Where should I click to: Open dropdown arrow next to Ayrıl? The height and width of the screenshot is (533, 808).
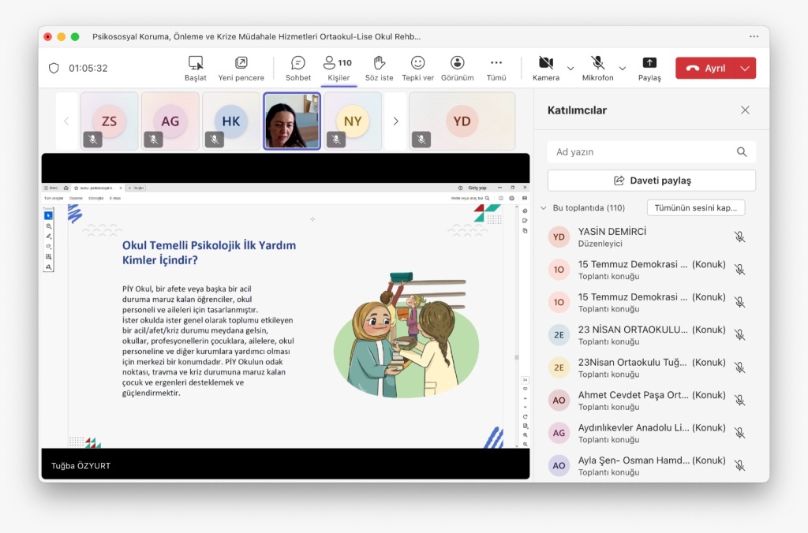click(745, 69)
